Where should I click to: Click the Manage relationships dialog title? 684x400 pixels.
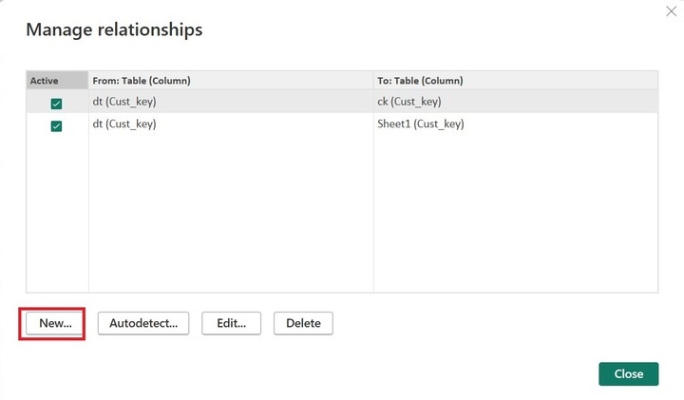click(114, 29)
